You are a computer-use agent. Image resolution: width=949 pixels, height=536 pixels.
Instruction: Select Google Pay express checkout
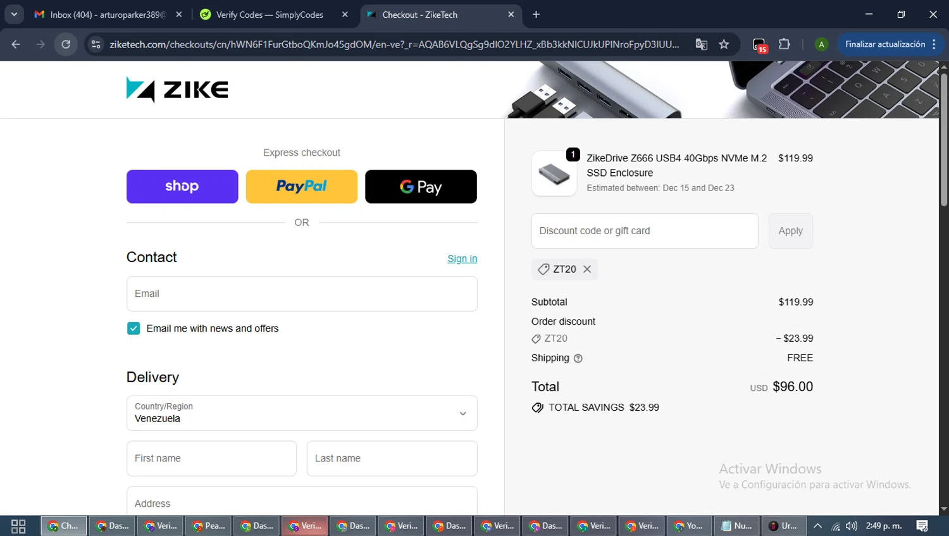point(421,187)
